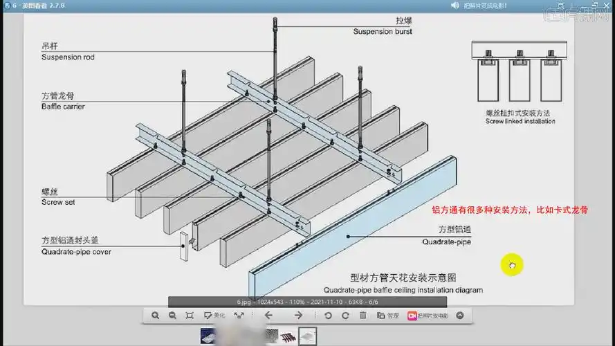The image size is (615, 346).
Task: Delete image with the trash icon
Action: 363,316
